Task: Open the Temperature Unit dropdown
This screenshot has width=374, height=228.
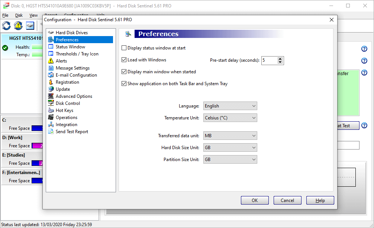Action: coord(230,118)
